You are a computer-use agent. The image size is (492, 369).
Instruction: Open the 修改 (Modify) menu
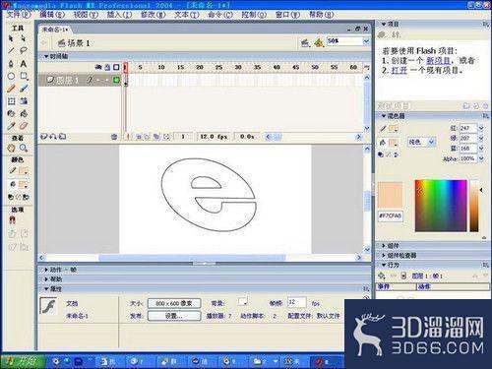[x=154, y=15]
